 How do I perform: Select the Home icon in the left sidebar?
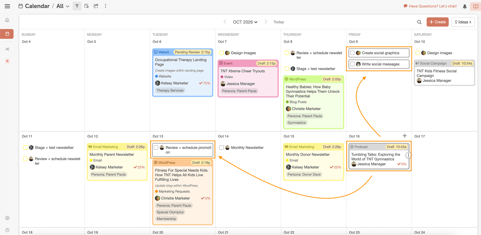[x=7, y=20]
